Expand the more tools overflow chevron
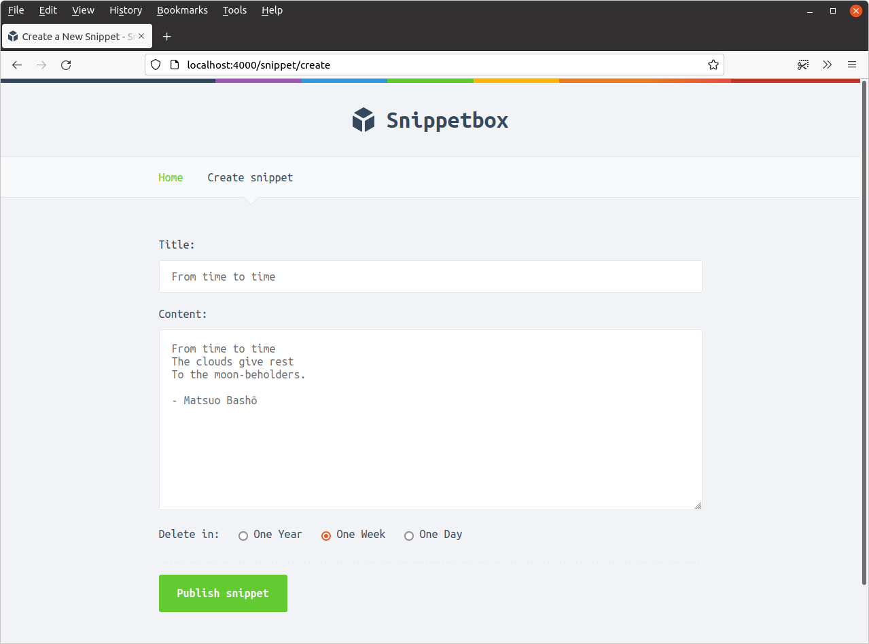Viewport: 869px width, 644px height. coord(827,65)
